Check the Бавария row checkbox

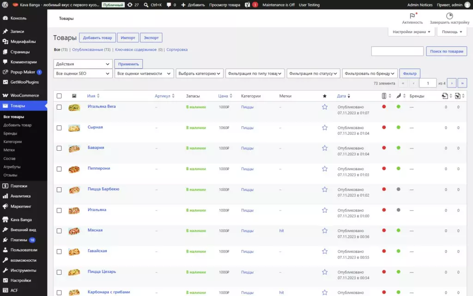click(x=59, y=148)
